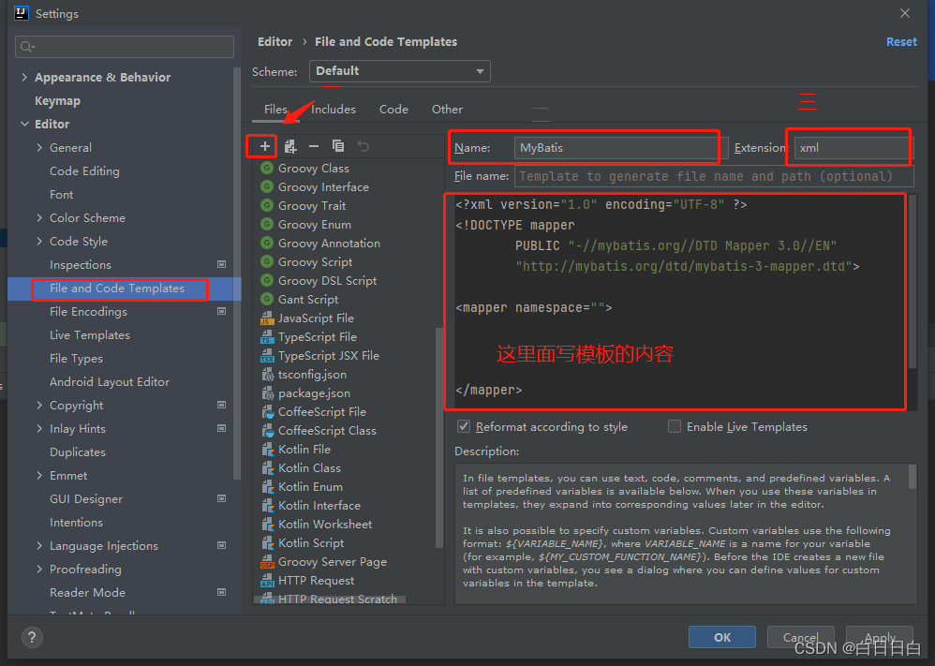Enable Live Templates checkbox

click(x=674, y=426)
